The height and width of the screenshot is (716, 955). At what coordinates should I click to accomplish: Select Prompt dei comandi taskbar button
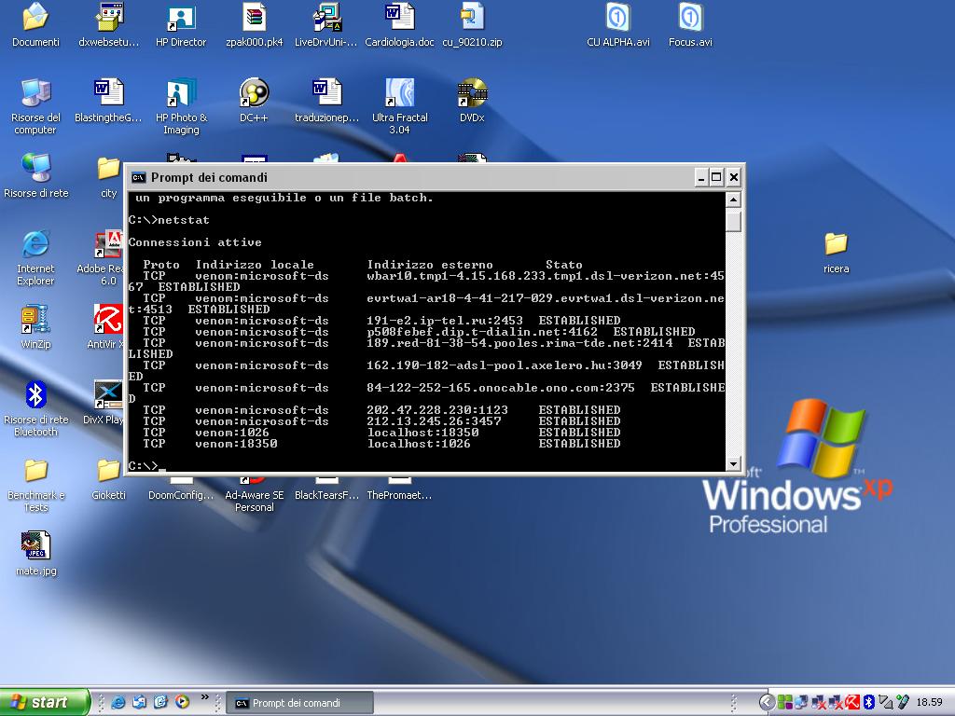(298, 703)
